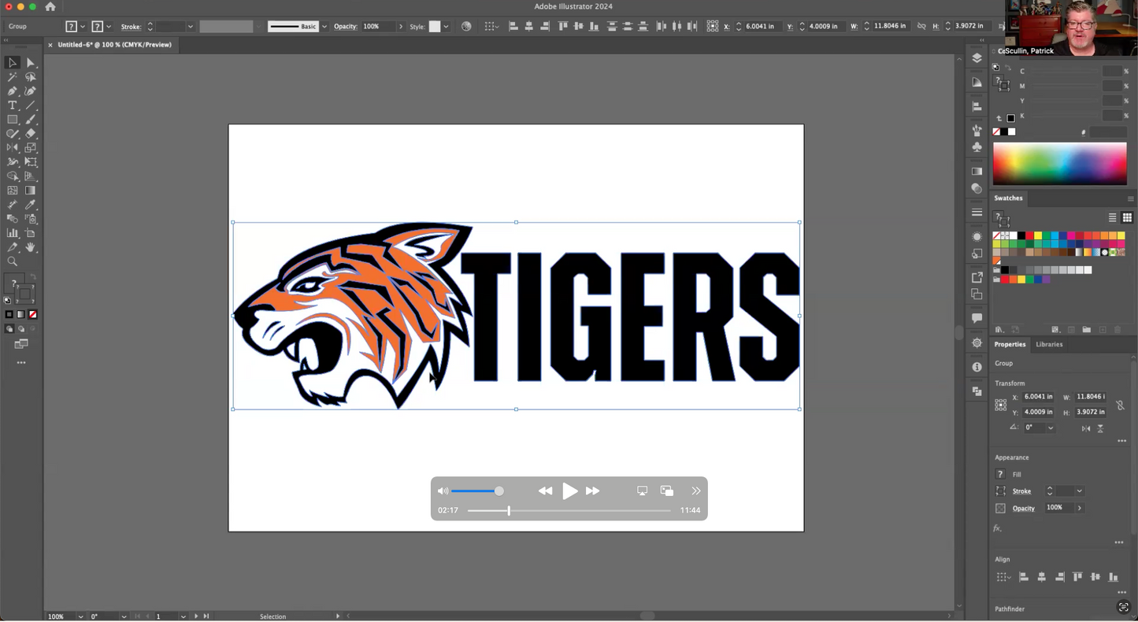Open the rotation angle dropdown in Transform

pyautogui.click(x=1051, y=428)
